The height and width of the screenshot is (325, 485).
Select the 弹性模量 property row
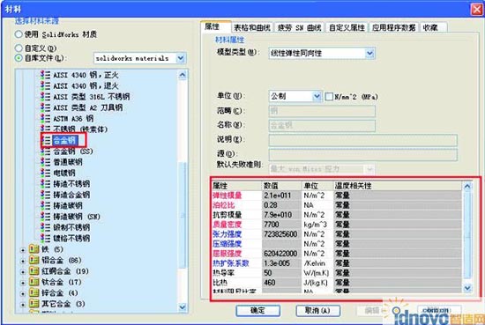(x=337, y=196)
